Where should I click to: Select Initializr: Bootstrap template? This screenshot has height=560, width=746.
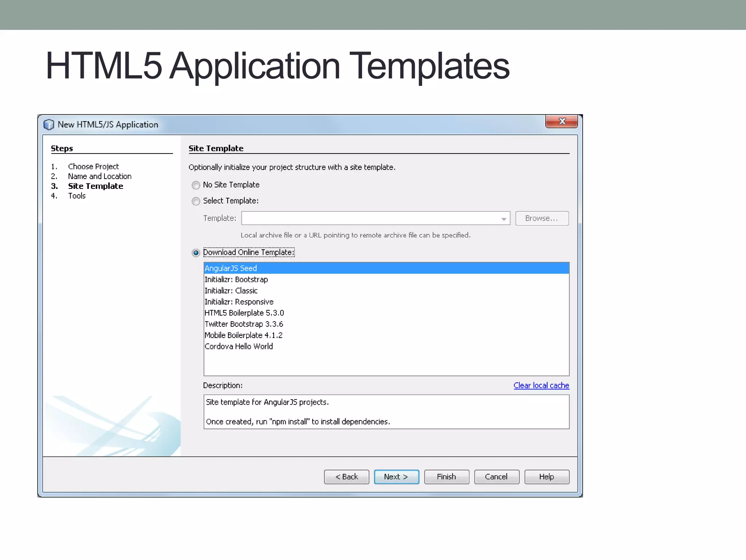(386, 280)
